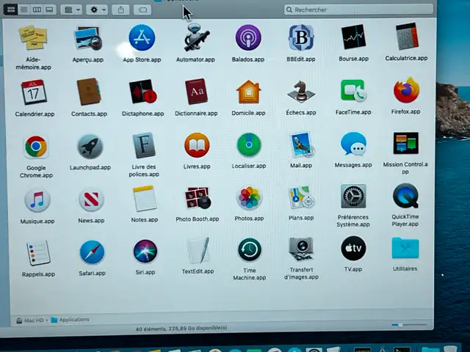Viewport: 470px width, 352px height.
Task: Open Rappels.app reminders
Action: pyautogui.click(x=38, y=252)
